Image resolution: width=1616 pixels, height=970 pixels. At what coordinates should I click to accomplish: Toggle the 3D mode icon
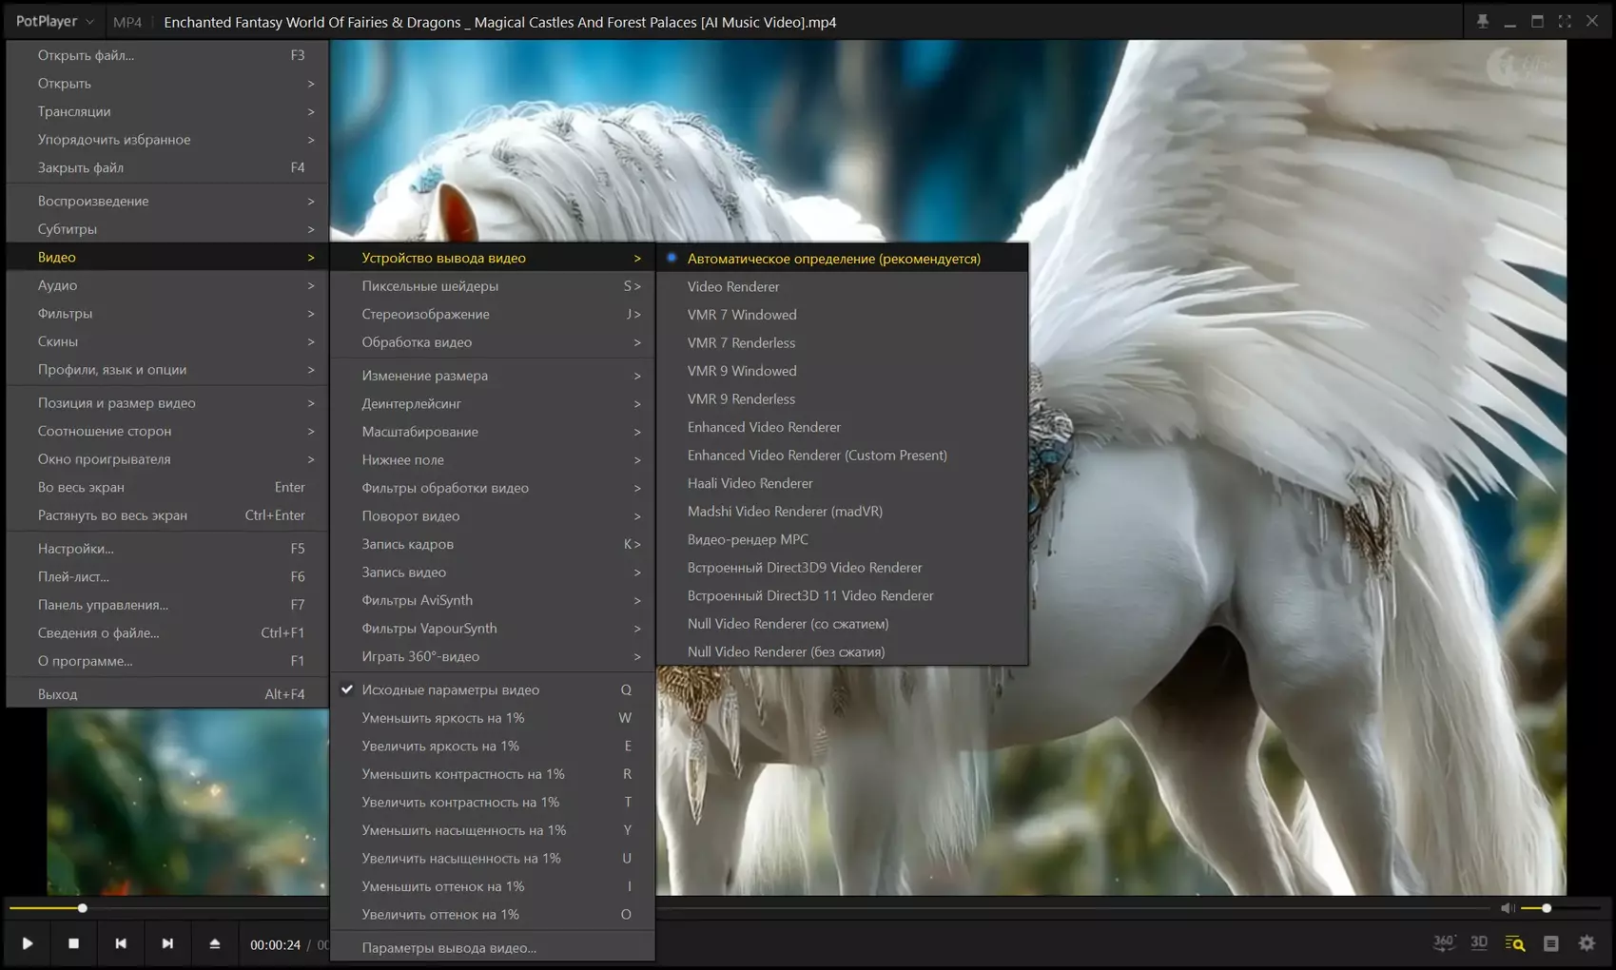(x=1479, y=942)
